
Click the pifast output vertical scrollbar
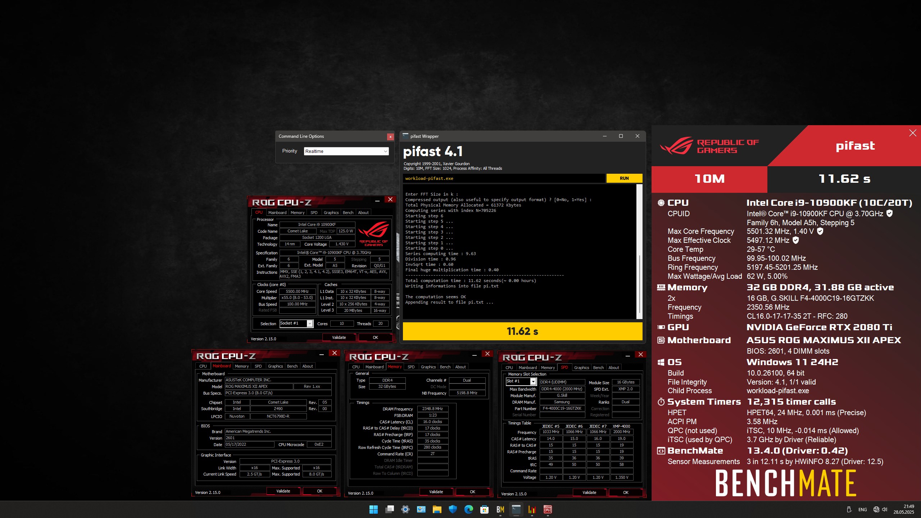coord(639,284)
